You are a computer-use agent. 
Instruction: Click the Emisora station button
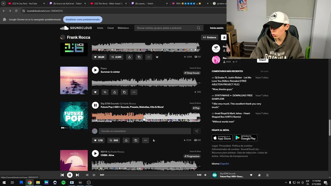point(209,37)
